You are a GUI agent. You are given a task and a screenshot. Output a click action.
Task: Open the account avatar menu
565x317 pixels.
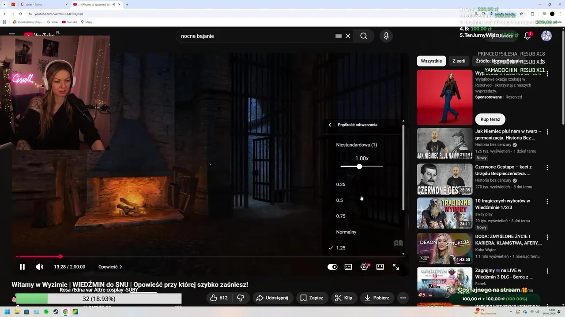click(546, 36)
